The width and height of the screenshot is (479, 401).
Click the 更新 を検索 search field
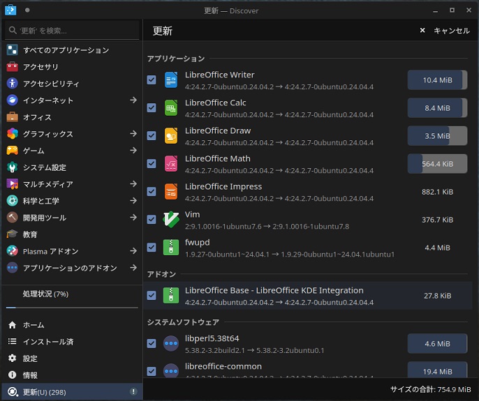[72, 31]
